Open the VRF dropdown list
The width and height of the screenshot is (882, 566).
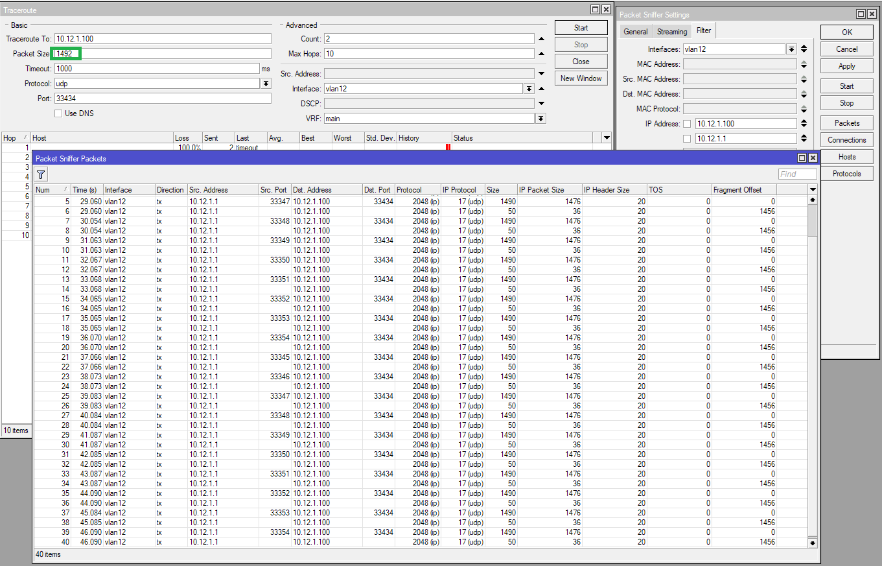[540, 119]
